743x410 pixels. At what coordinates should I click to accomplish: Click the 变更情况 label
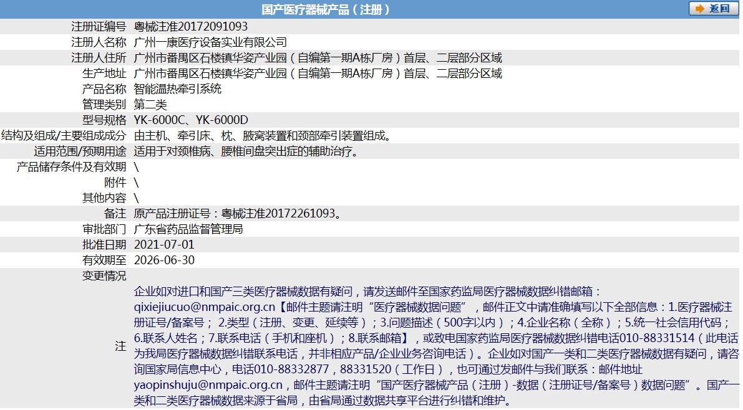[104, 275]
